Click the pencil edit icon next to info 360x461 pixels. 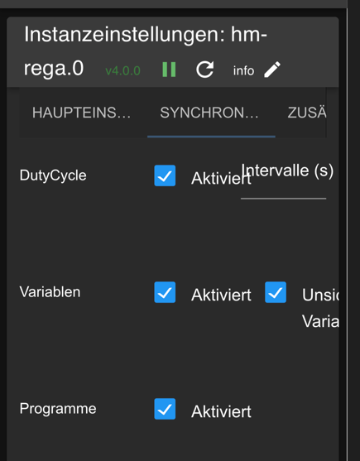[272, 70]
